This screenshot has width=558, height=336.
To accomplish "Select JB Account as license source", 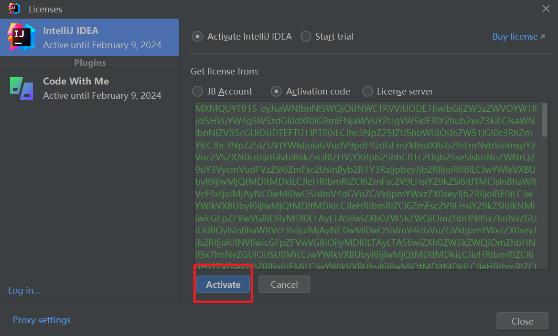I will [197, 91].
